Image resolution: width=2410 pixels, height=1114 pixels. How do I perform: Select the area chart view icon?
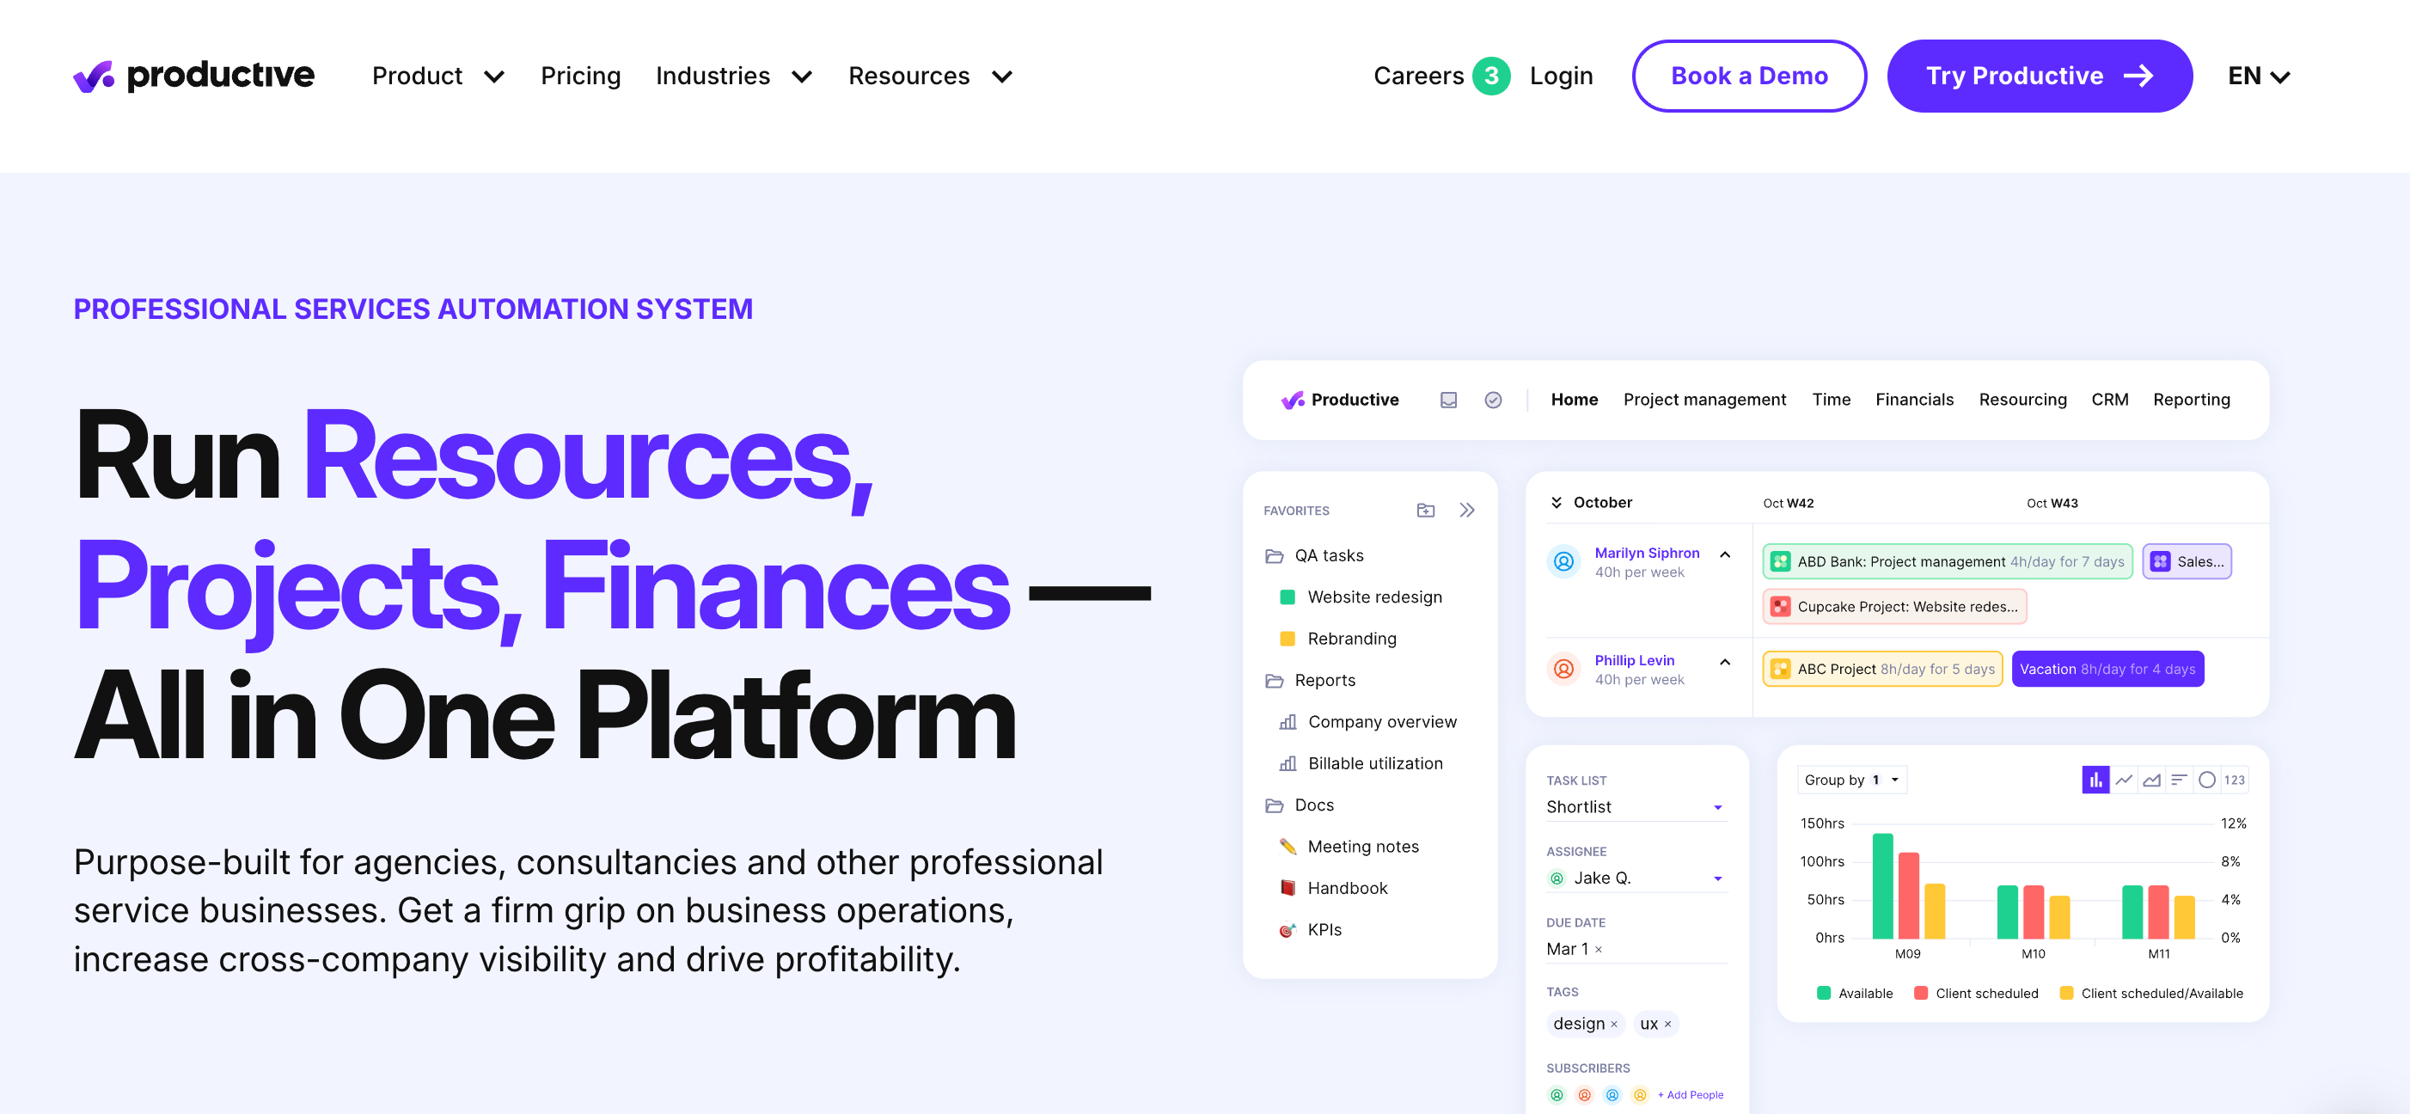tap(2152, 779)
